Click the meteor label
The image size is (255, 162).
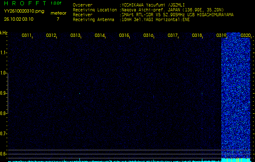58,13
